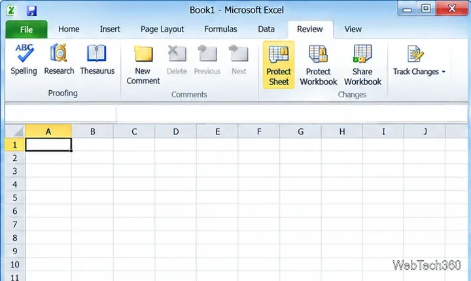Switch to the View tab

click(353, 29)
